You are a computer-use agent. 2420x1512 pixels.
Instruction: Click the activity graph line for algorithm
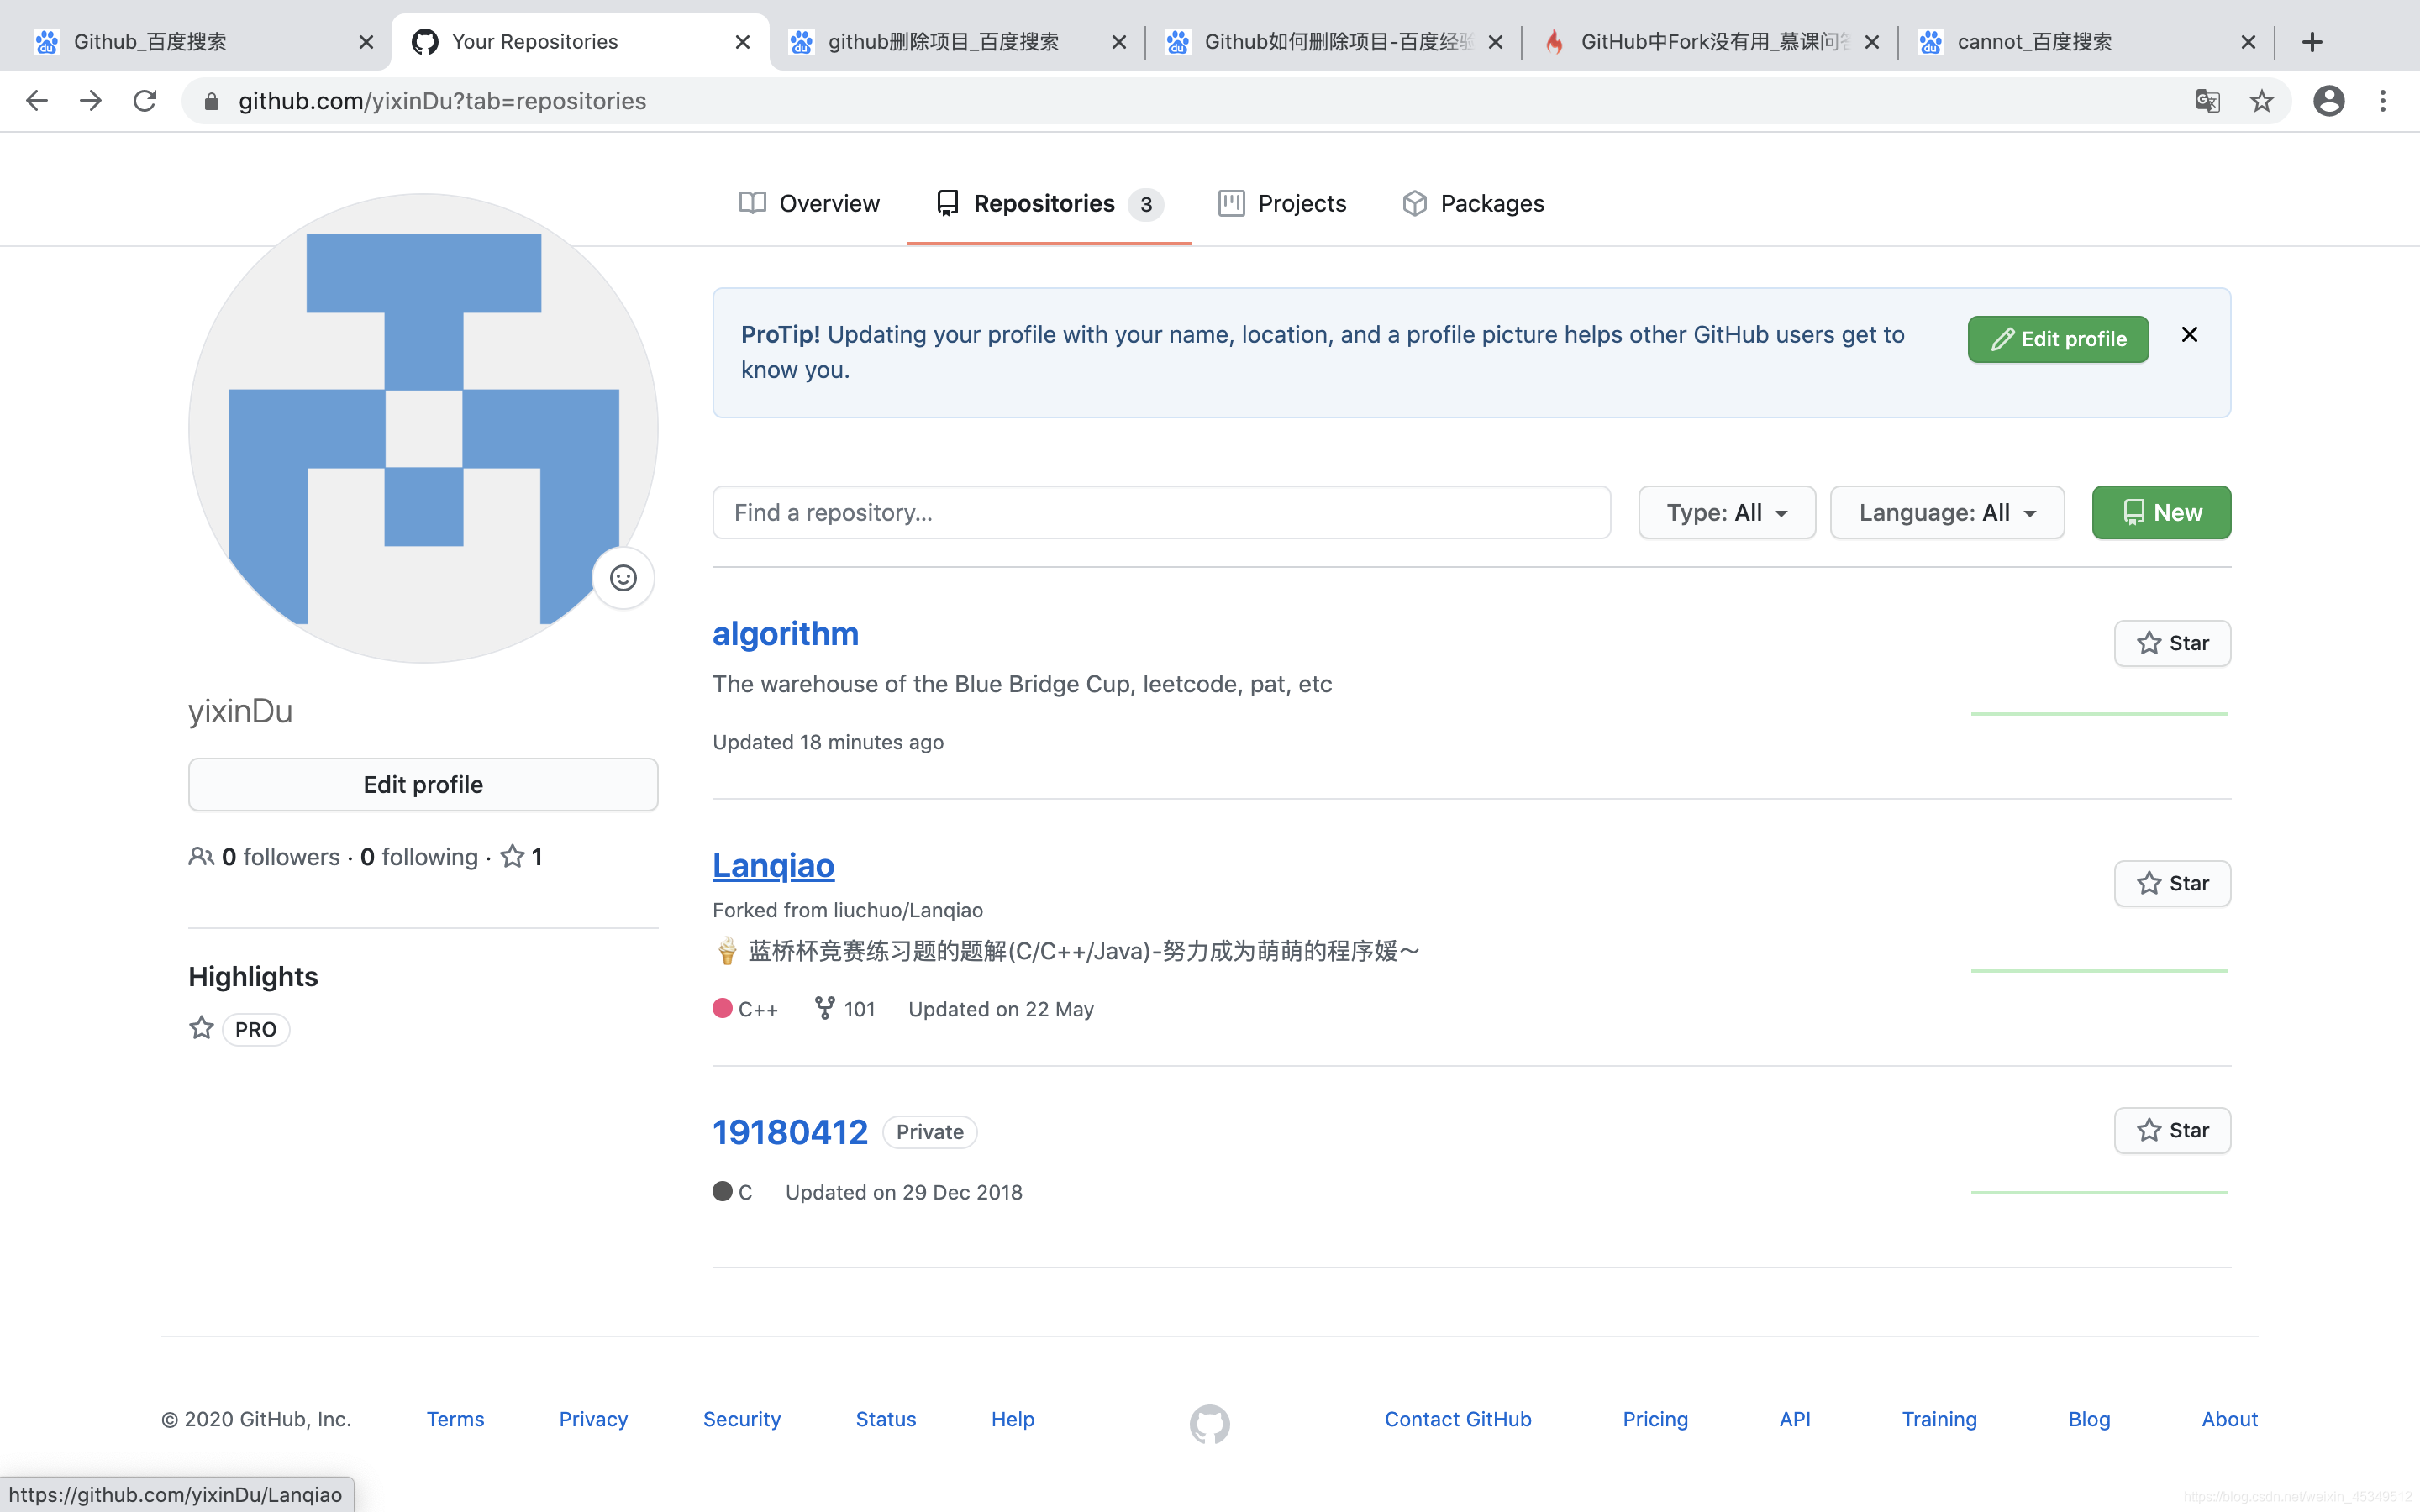click(x=2100, y=713)
